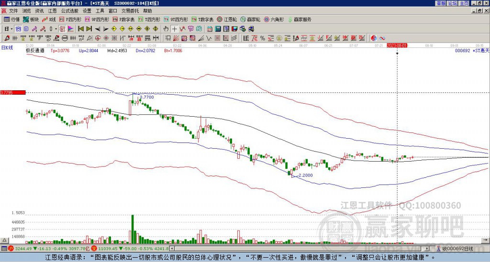Viewport: 490px width, 262px height.
Task: Click the black right-arrow navigation icon
Action: tap(106, 29)
